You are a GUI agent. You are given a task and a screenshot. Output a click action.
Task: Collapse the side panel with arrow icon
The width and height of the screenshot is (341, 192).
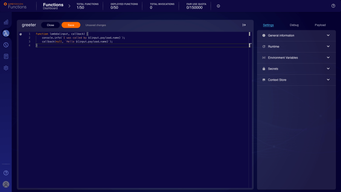pos(244,25)
